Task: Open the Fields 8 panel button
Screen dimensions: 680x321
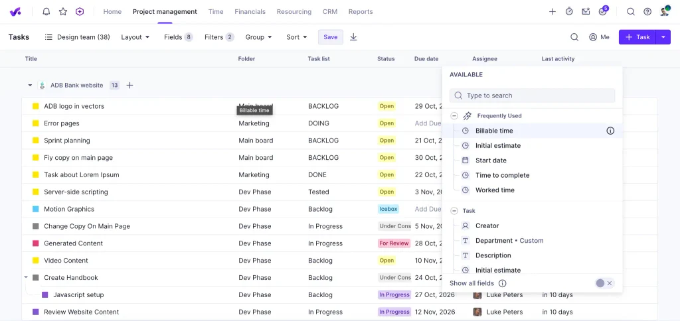Action: [178, 37]
